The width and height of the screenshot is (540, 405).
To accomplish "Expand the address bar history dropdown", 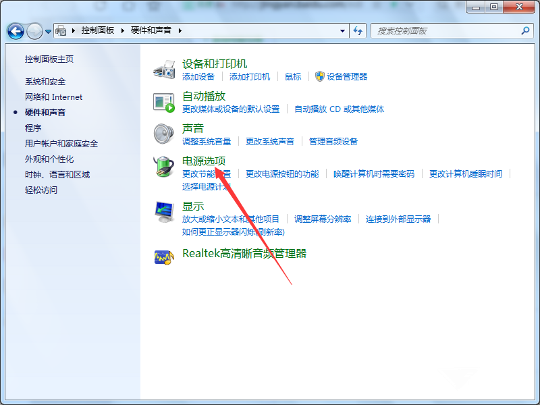I will point(342,31).
